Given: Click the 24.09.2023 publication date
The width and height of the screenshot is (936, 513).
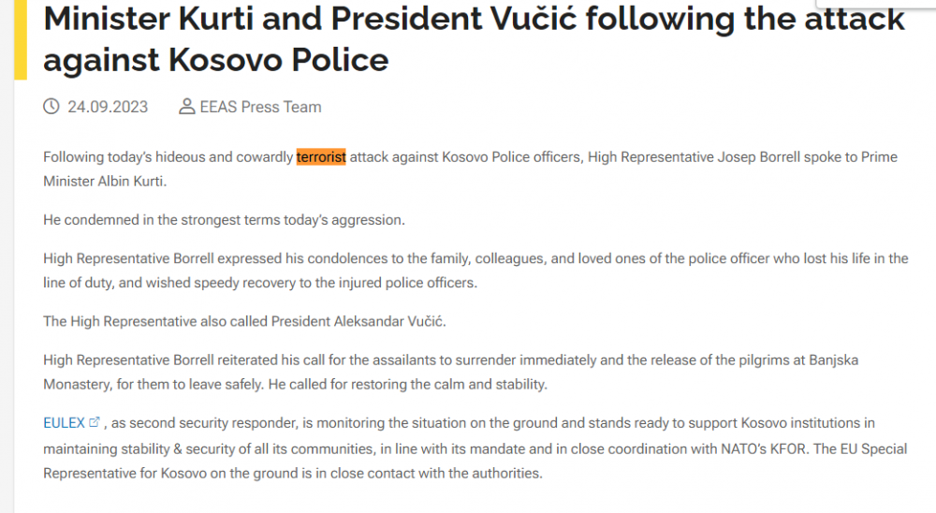Looking at the screenshot, I should pos(108,107).
